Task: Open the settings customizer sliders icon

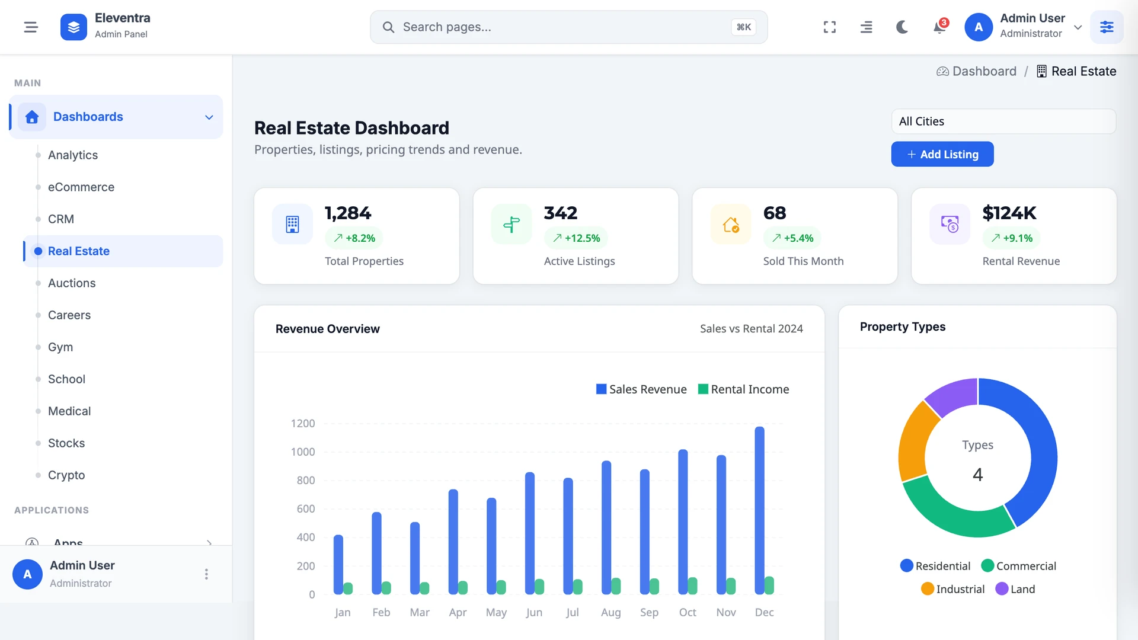Action: [1107, 27]
